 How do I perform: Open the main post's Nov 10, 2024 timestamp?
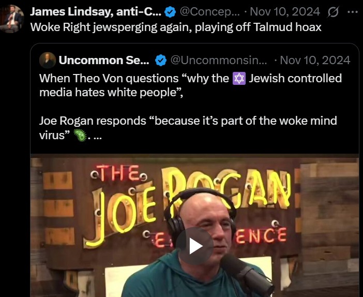coord(285,11)
